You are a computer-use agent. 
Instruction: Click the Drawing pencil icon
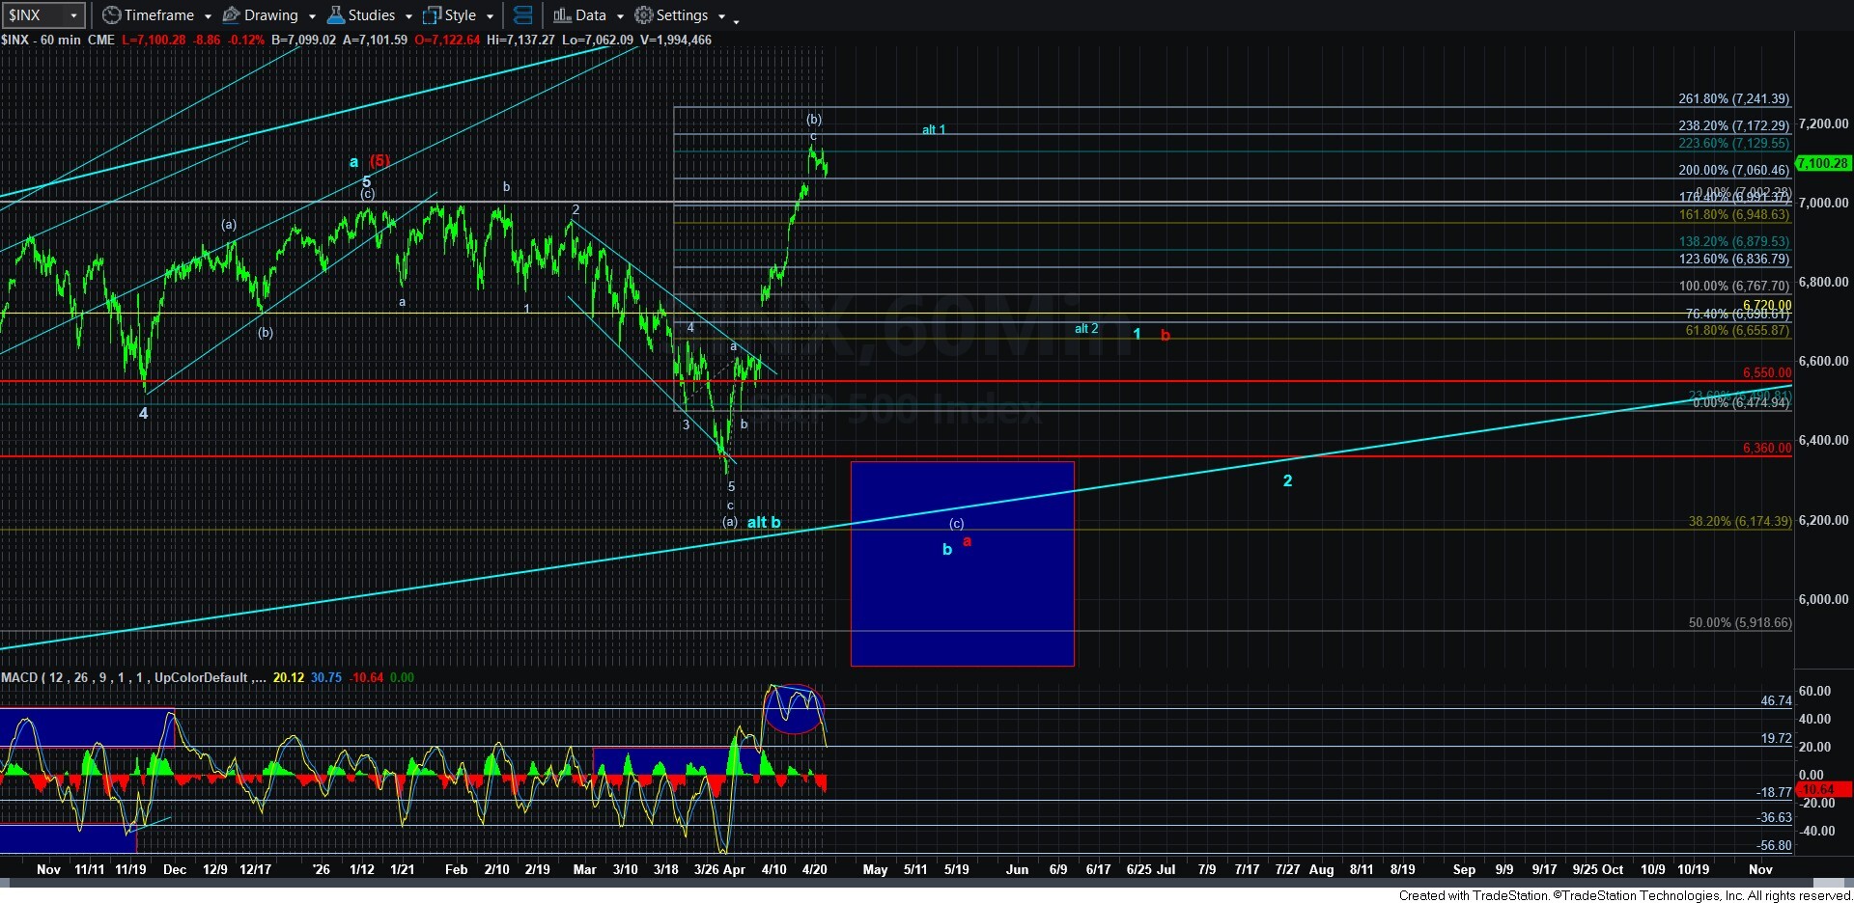pyautogui.click(x=232, y=15)
